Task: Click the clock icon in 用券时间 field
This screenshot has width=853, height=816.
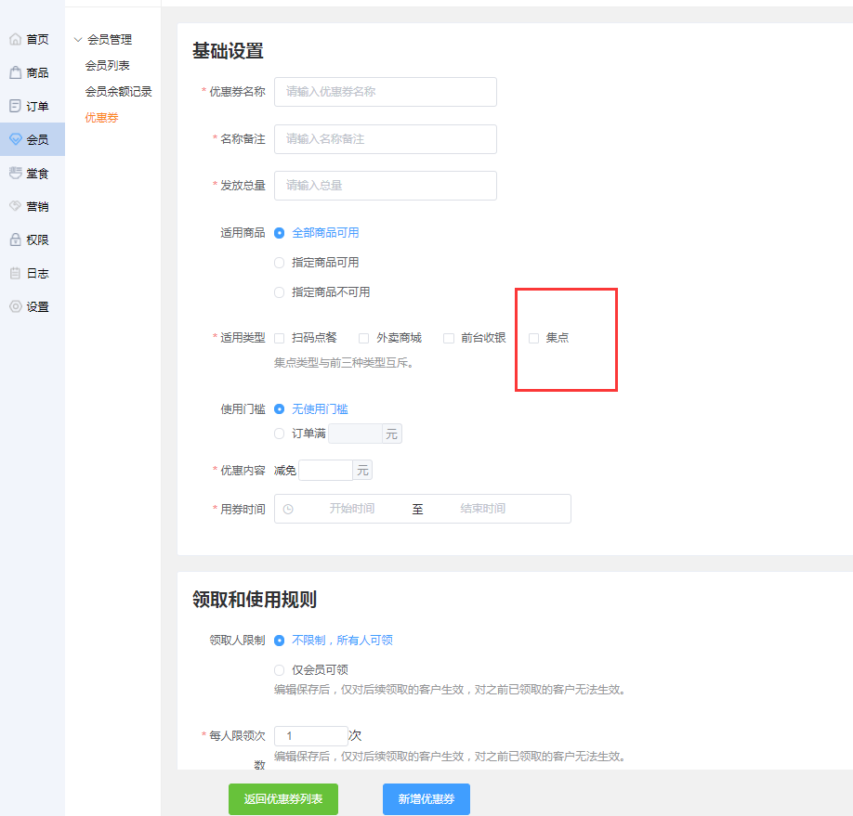Action: click(288, 509)
